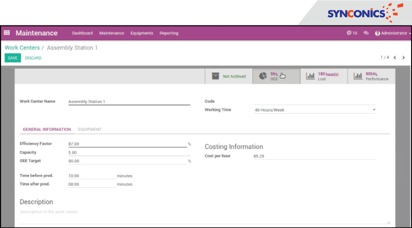Open the chat conversations icon
The width and height of the screenshot is (412, 228).
pos(366,33)
